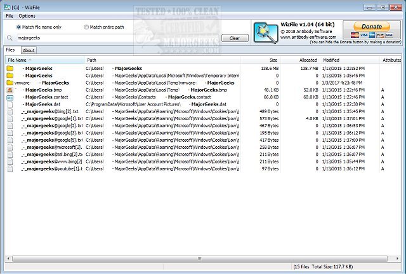The width and height of the screenshot is (406, 274).
Task: Sort by the Attributes column header
Action: 391,60
